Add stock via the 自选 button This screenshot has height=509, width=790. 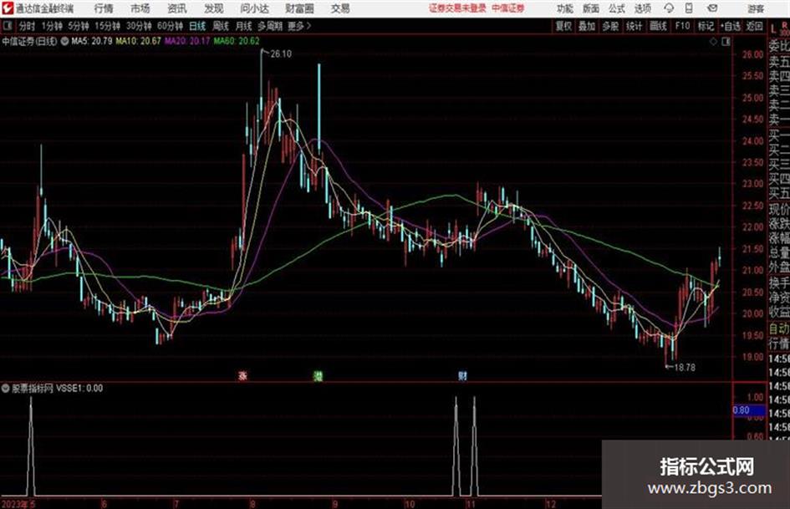coord(731,26)
